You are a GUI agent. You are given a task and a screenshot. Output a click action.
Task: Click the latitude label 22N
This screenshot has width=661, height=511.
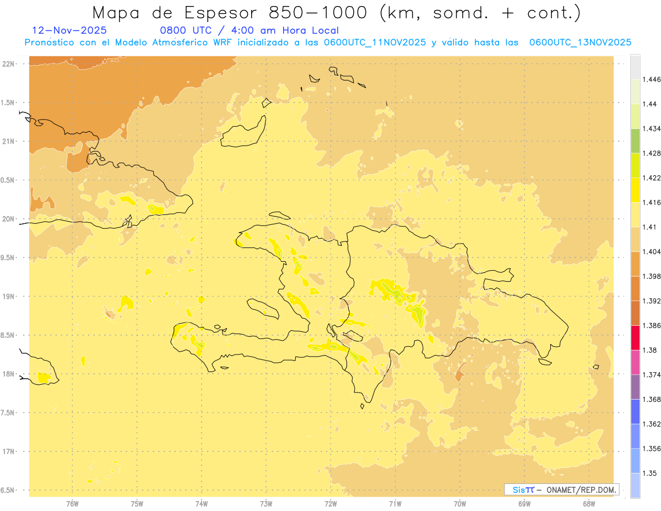click(x=9, y=64)
